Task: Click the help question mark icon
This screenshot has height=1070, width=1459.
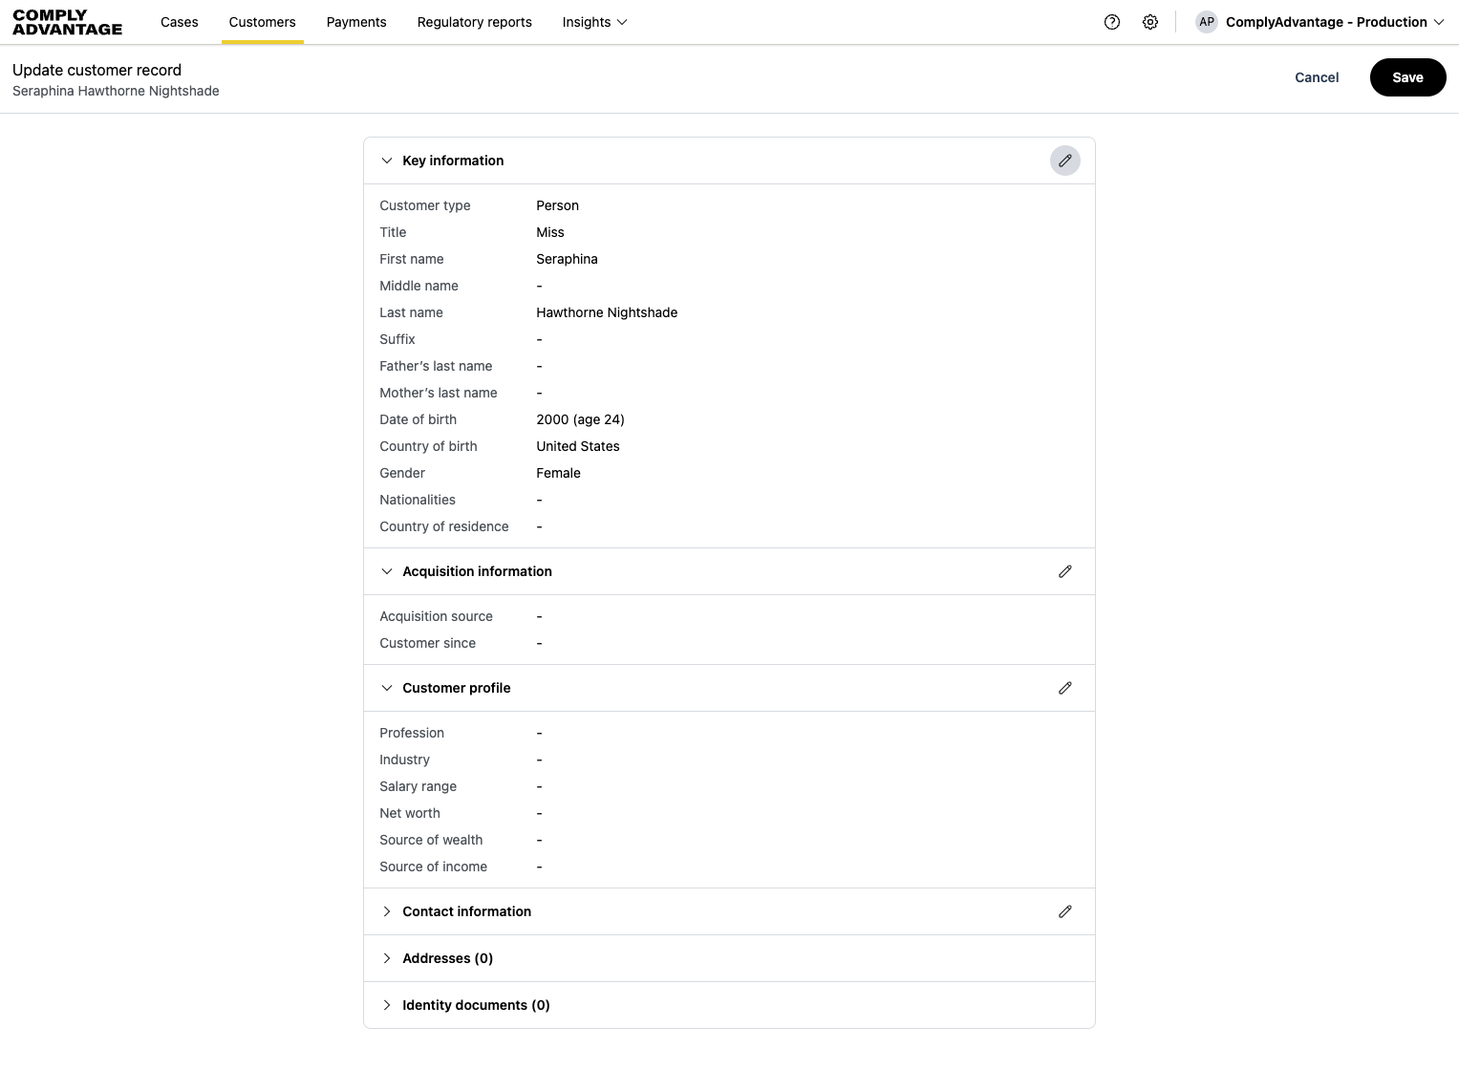Action: point(1112,22)
